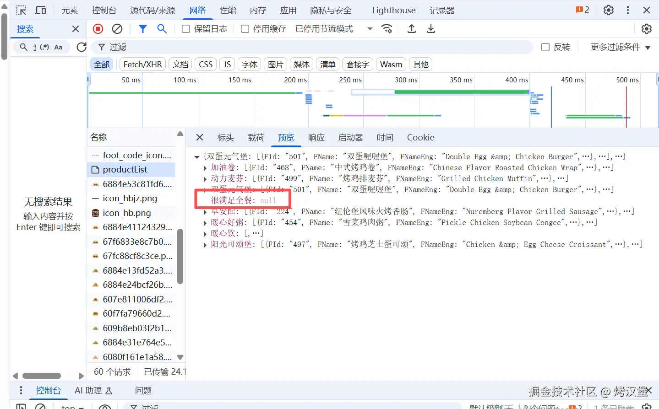Import HAR file via the upload icon
659x409 pixels.
tap(411, 28)
